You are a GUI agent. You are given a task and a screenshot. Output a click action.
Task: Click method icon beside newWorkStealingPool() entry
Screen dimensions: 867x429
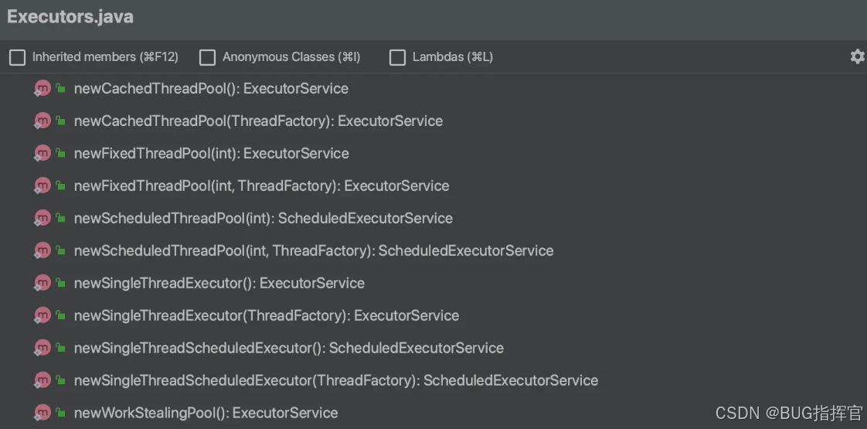pyautogui.click(x=42, y=413)
